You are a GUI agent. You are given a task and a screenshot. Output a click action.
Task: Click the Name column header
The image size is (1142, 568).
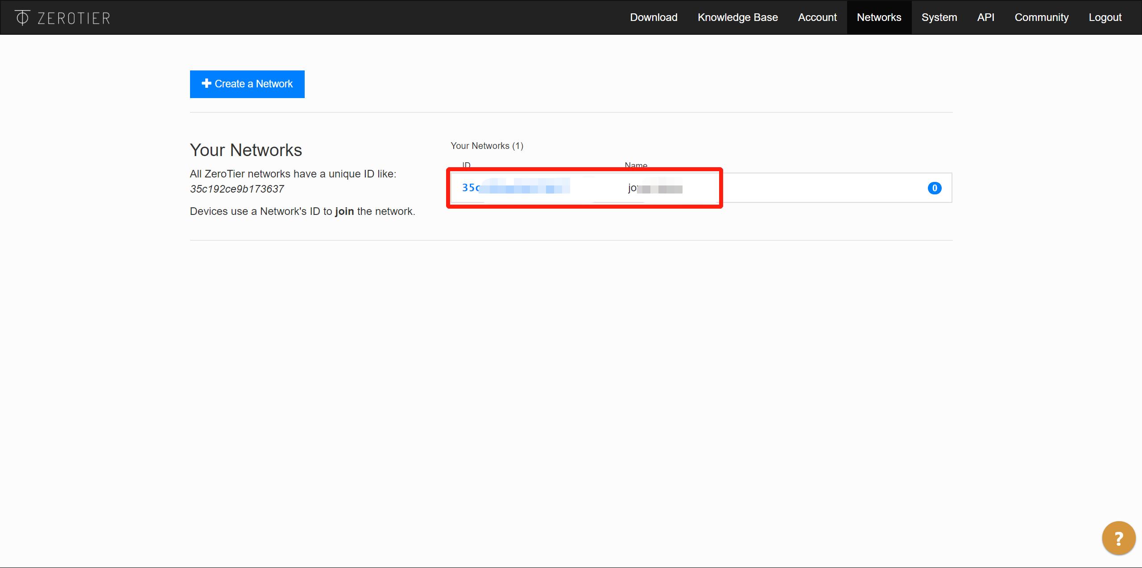636,165
